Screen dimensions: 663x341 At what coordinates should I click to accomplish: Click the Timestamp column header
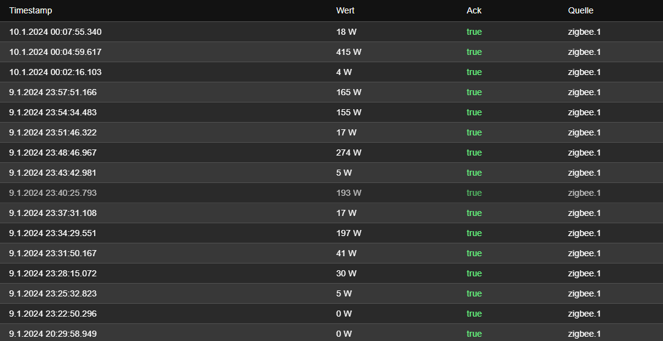[x=31, y=10]
